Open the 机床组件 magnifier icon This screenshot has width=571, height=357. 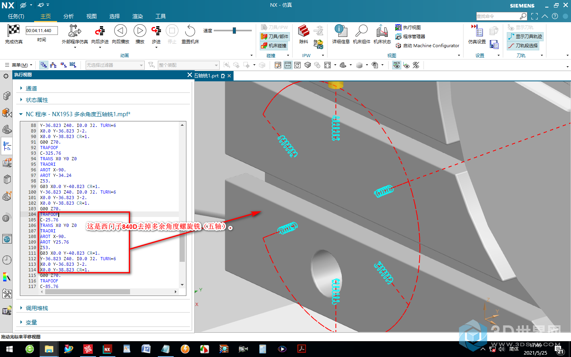[361, 31]
